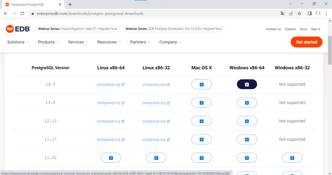Click the address bar URL
The width and height of the screenshot is (332, 175).
(x=90, y=14)
